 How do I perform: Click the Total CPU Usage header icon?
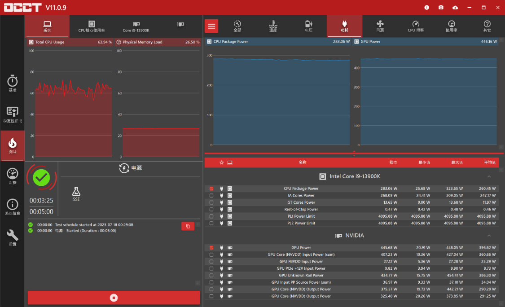(x=31, y=42)
